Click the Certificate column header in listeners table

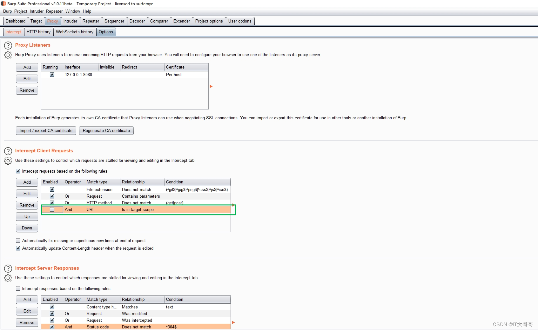[186, 67]
